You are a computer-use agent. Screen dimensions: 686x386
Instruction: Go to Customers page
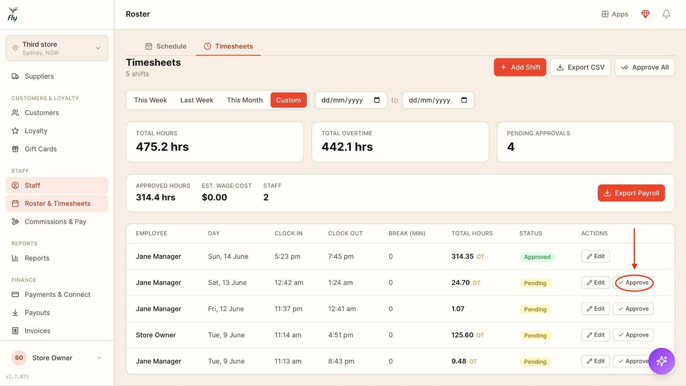[x=57, y=112]
